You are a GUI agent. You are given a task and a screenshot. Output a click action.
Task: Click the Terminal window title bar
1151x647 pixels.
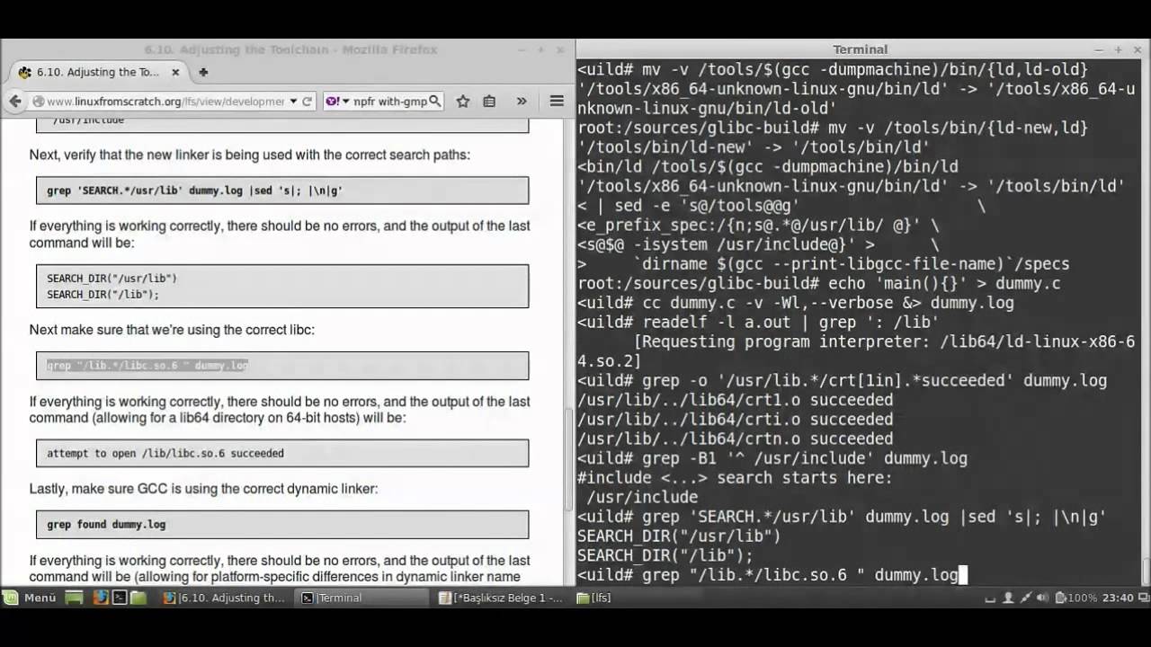861,49
